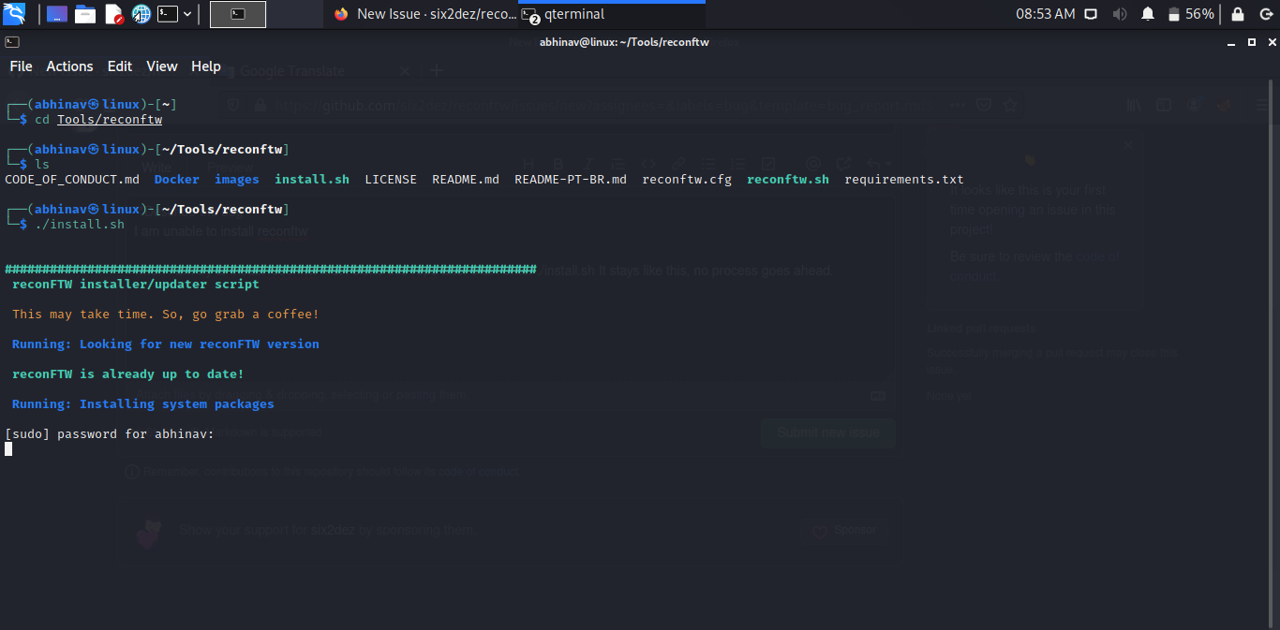The height and width of the screenshot is (630, 1280).
Task: Maximize the qterminal window
Action: [x=1252, y=42]
